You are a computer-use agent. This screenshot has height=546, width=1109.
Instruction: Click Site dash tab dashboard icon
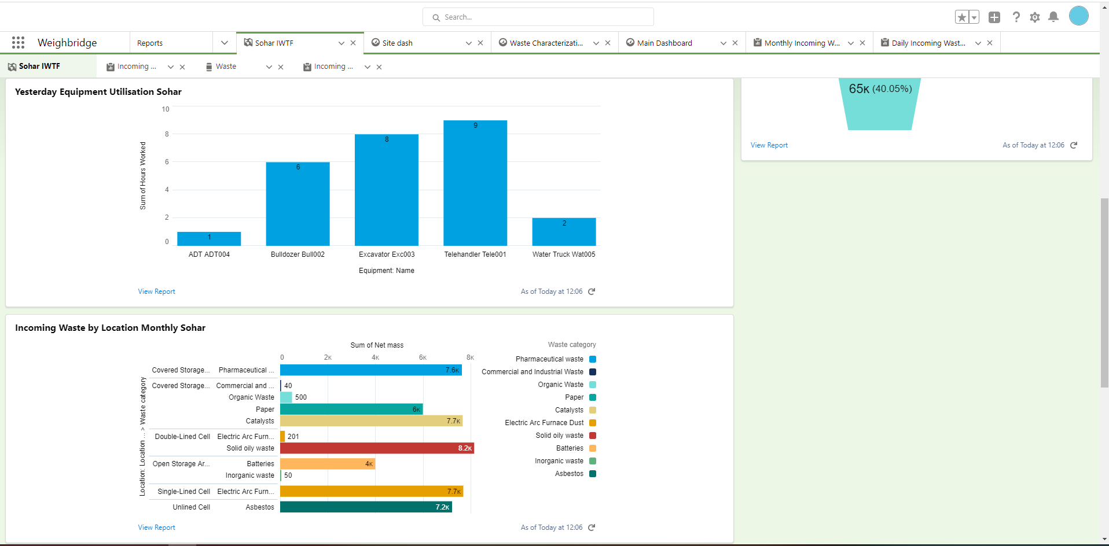click(376, 42)
